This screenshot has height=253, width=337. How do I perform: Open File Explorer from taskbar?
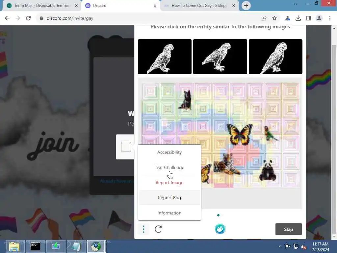click(14, 246)
